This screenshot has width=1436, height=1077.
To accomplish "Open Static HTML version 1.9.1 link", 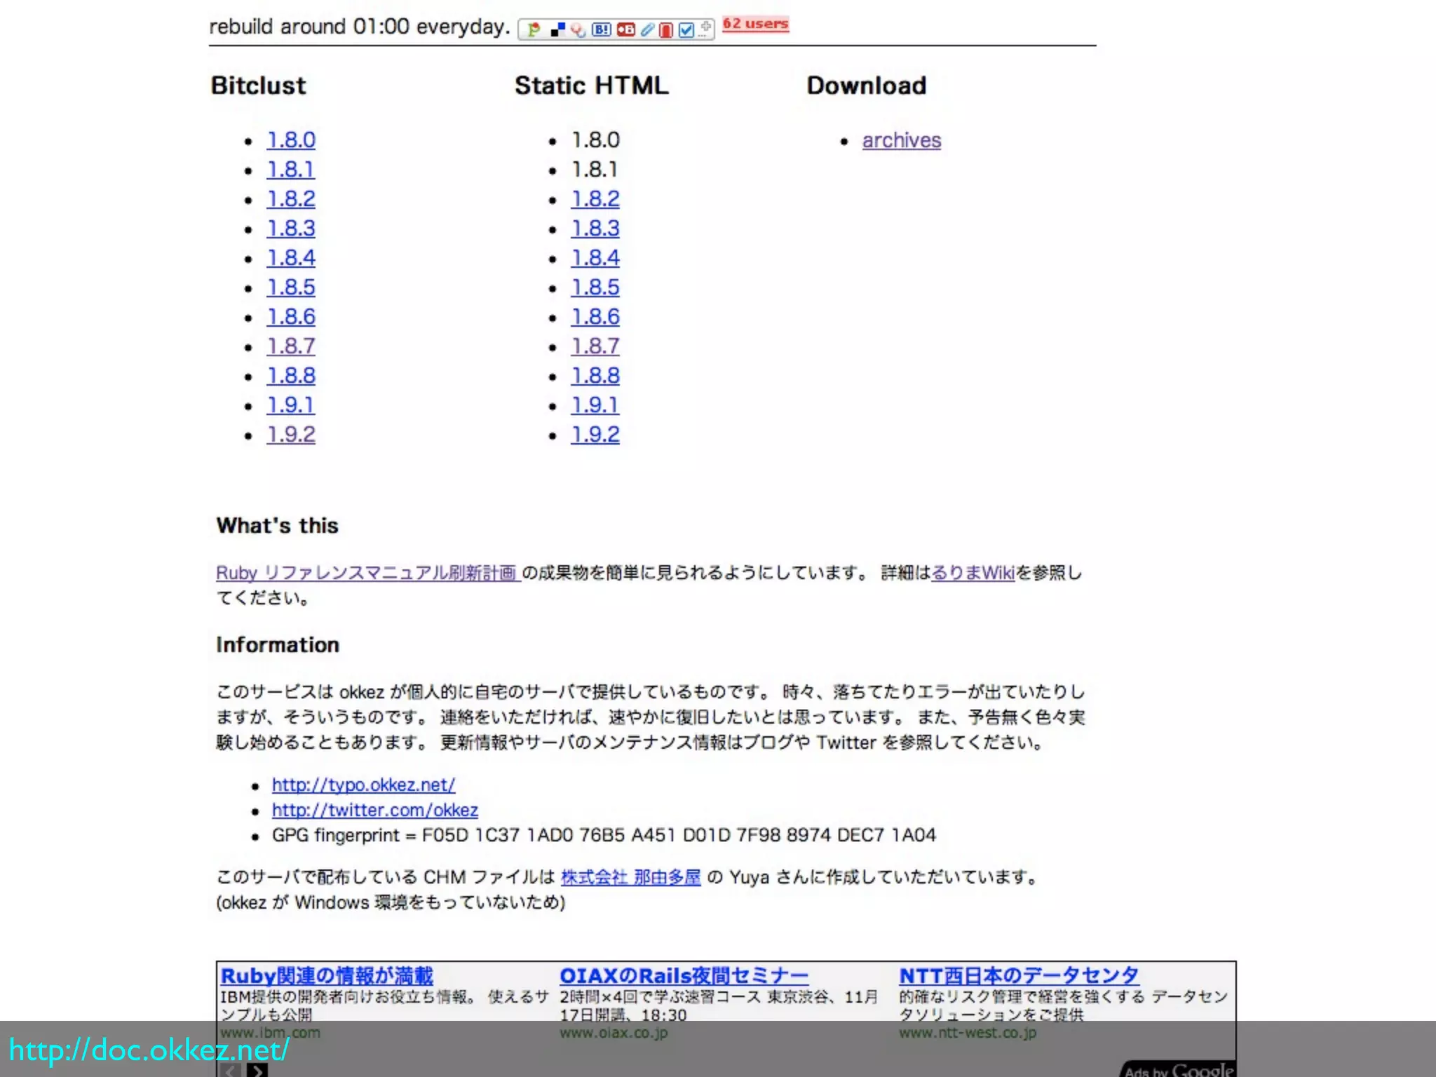I will tap(595, 405).
